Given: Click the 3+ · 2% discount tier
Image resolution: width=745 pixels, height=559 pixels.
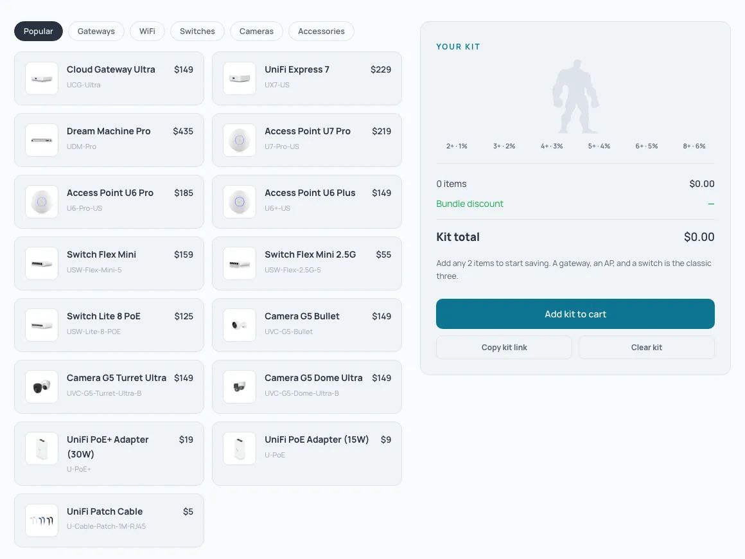Looking at the screenshot, I should tap(504, 146).
